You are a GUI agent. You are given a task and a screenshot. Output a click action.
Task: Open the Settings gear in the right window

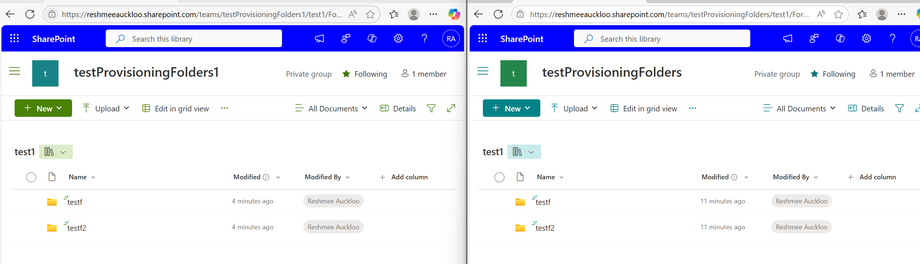click(x=867, y=38)
